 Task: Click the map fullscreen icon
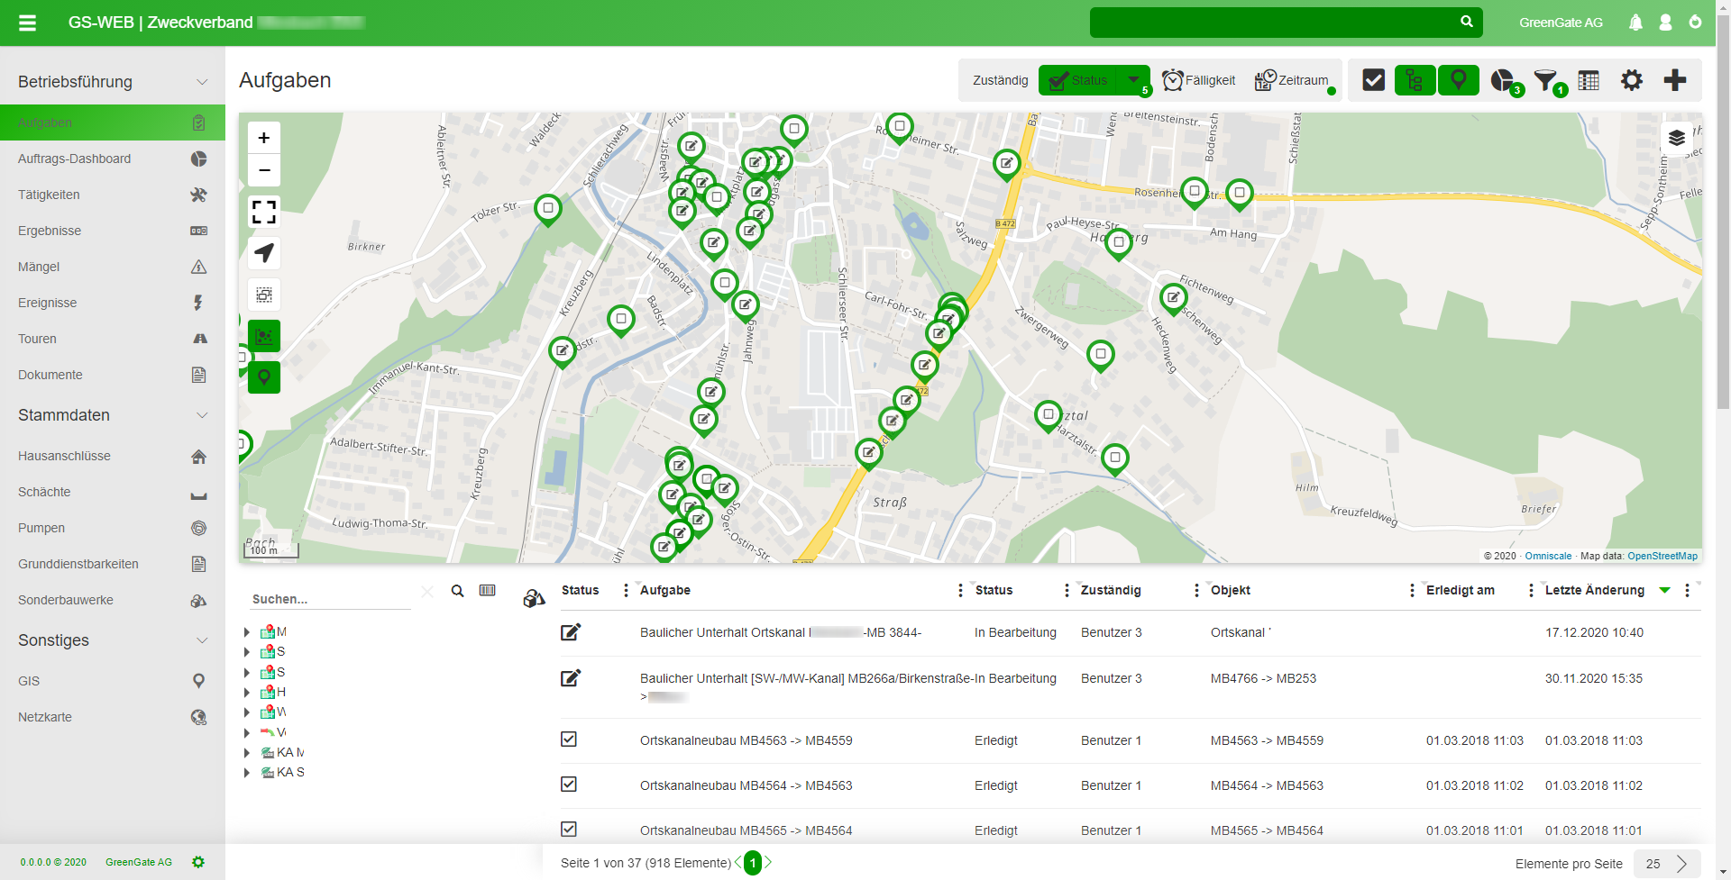264,212
